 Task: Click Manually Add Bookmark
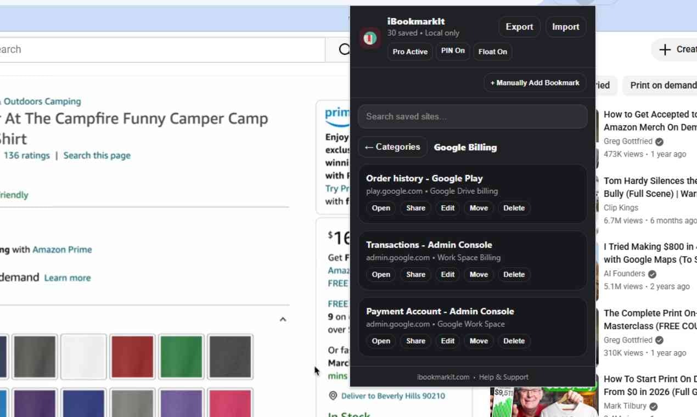pyautogui.click(x=535, y=82)
